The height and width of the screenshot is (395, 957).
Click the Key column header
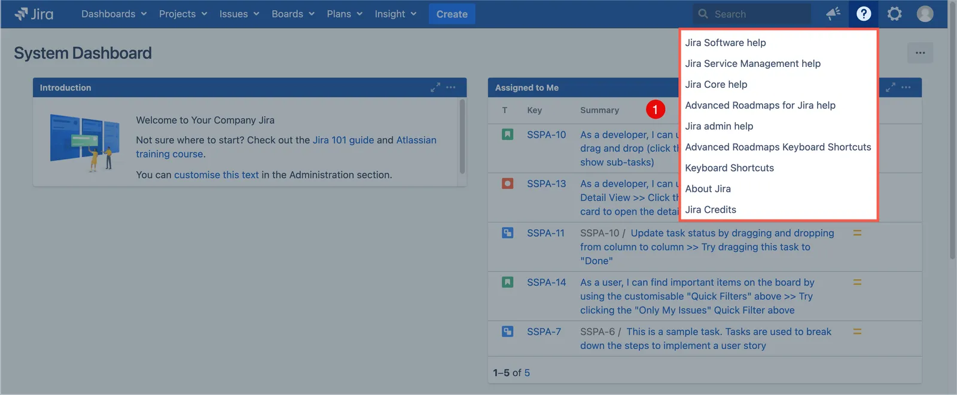[534, 110]
